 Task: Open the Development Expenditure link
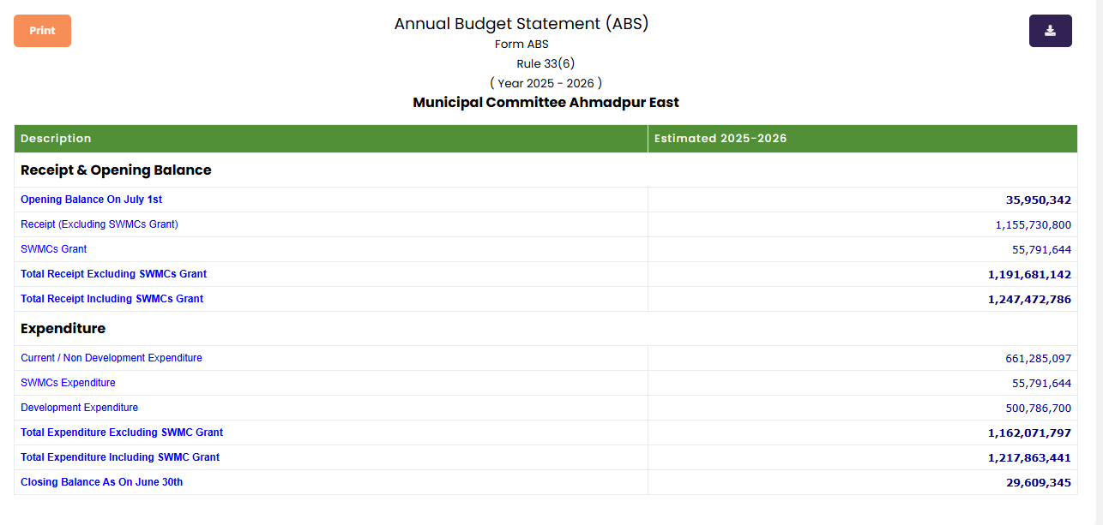coord(79,408)
